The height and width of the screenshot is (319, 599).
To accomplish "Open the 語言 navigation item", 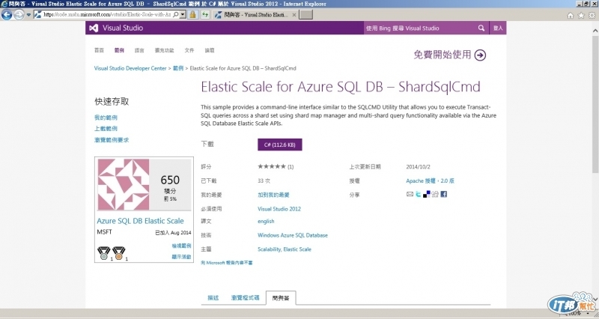I will 139,50.
